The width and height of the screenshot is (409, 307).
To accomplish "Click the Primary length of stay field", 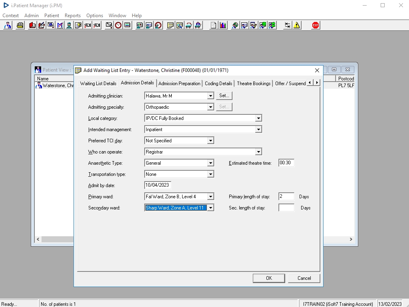I will [x=286, y=197].
